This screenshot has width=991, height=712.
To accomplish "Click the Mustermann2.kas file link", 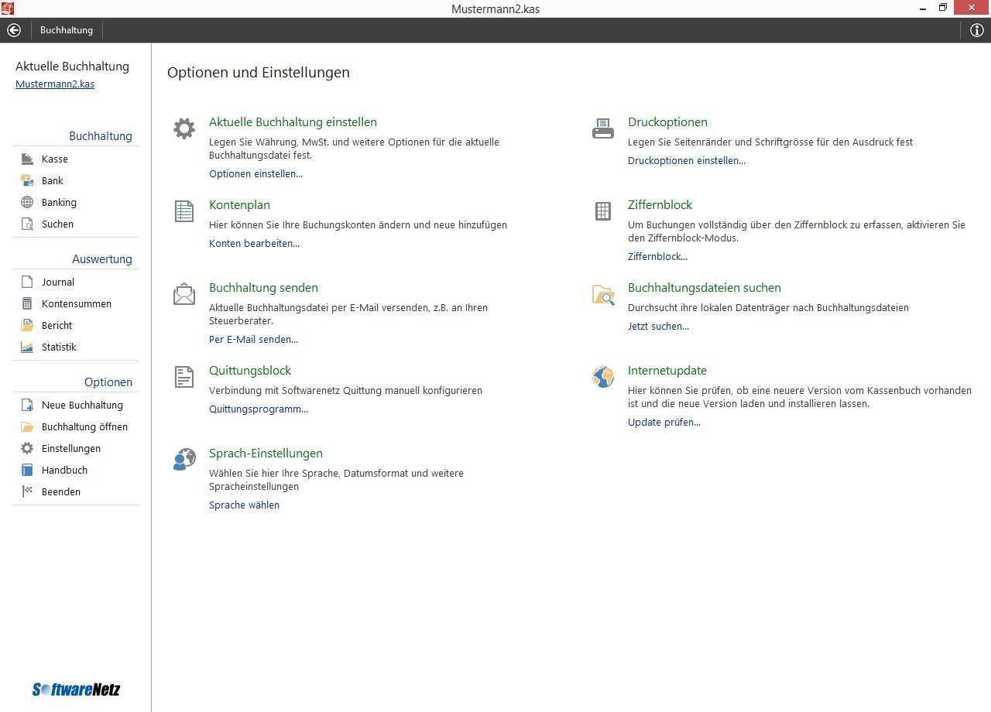I will (x=55, y=84).
